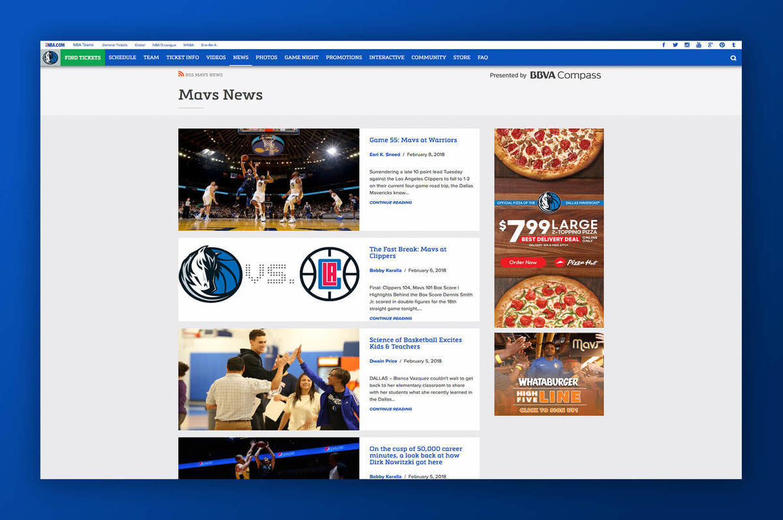Open "Game 55: Mavs at Warriors" headline
Image resolution: width=783 pixels, height=520 pixels.
tap(413, 140)
